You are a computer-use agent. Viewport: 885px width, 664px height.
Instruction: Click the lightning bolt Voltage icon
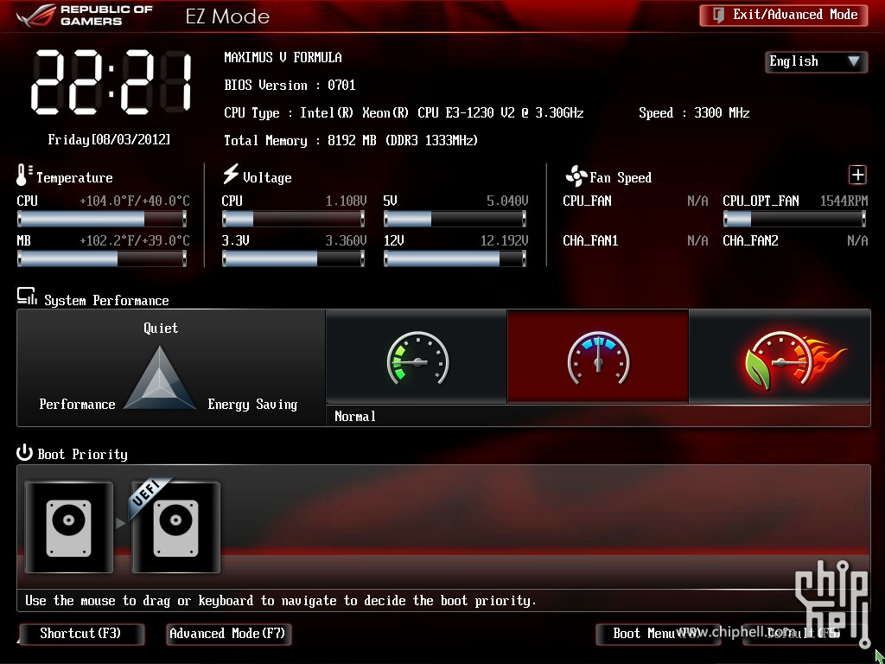point(230,174)
